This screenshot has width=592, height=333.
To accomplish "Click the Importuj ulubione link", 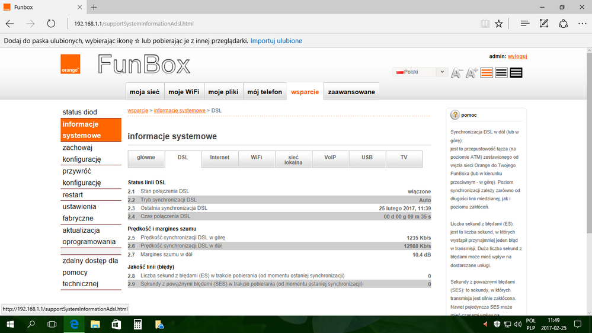I will (x=276, y=41).
